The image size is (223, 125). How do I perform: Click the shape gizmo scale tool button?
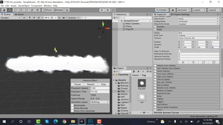(214, 62)
